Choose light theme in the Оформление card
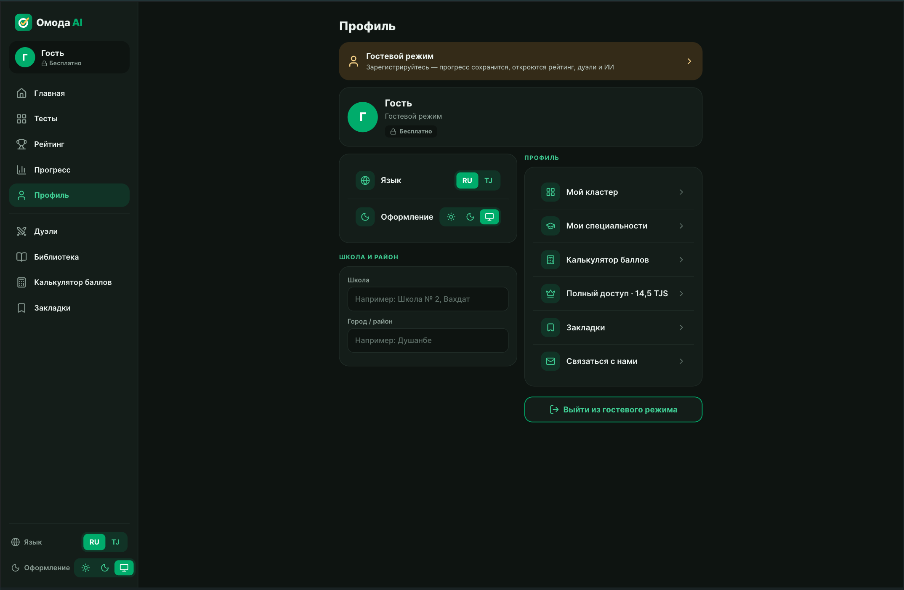This screenshot has width=904, height=590. [451, 217]
